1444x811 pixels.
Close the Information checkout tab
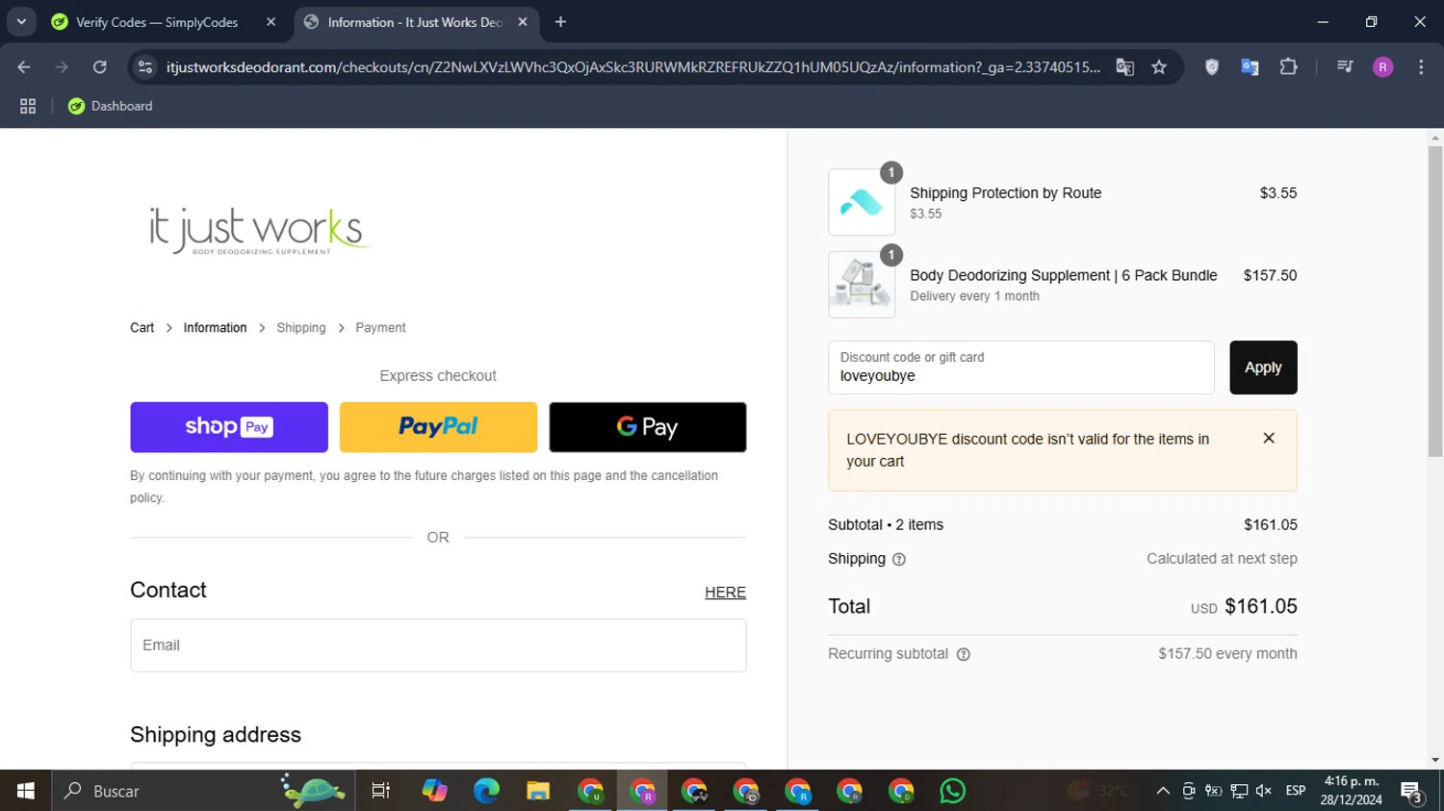(523, 22)
